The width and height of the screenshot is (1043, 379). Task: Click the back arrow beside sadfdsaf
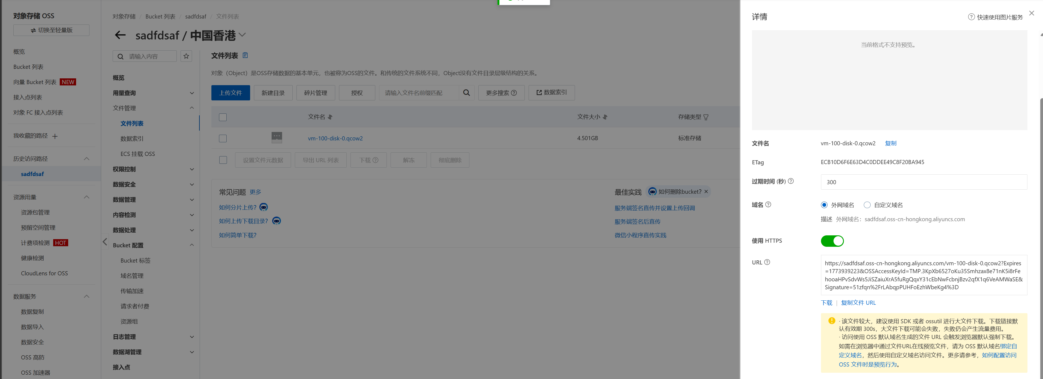coord(120,35)
